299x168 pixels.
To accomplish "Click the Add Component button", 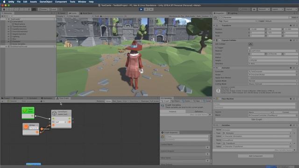I will pyautogui.click(x=256, y=156).
